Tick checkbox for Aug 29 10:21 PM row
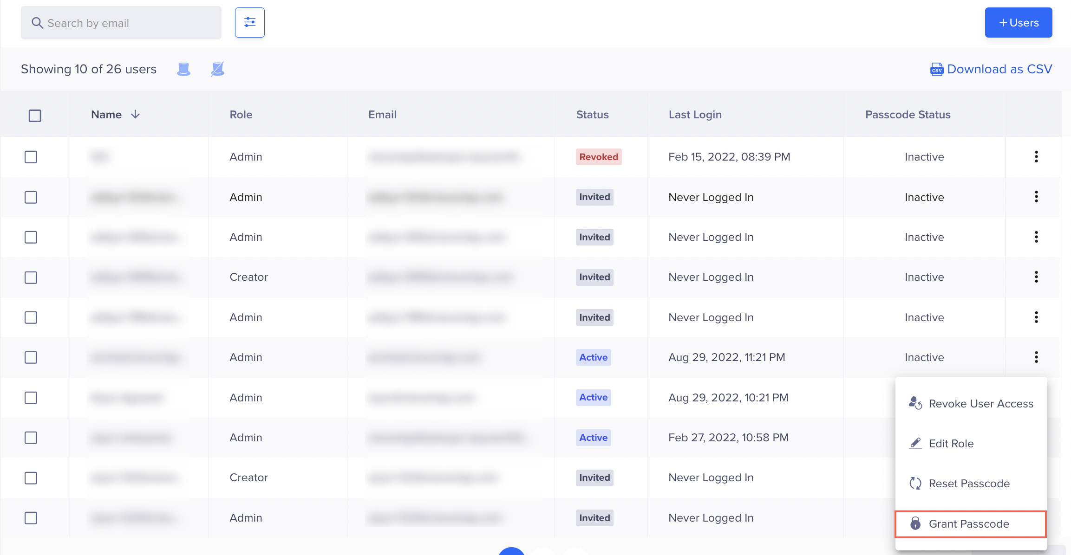1071x555 pixels. (31, 398)
